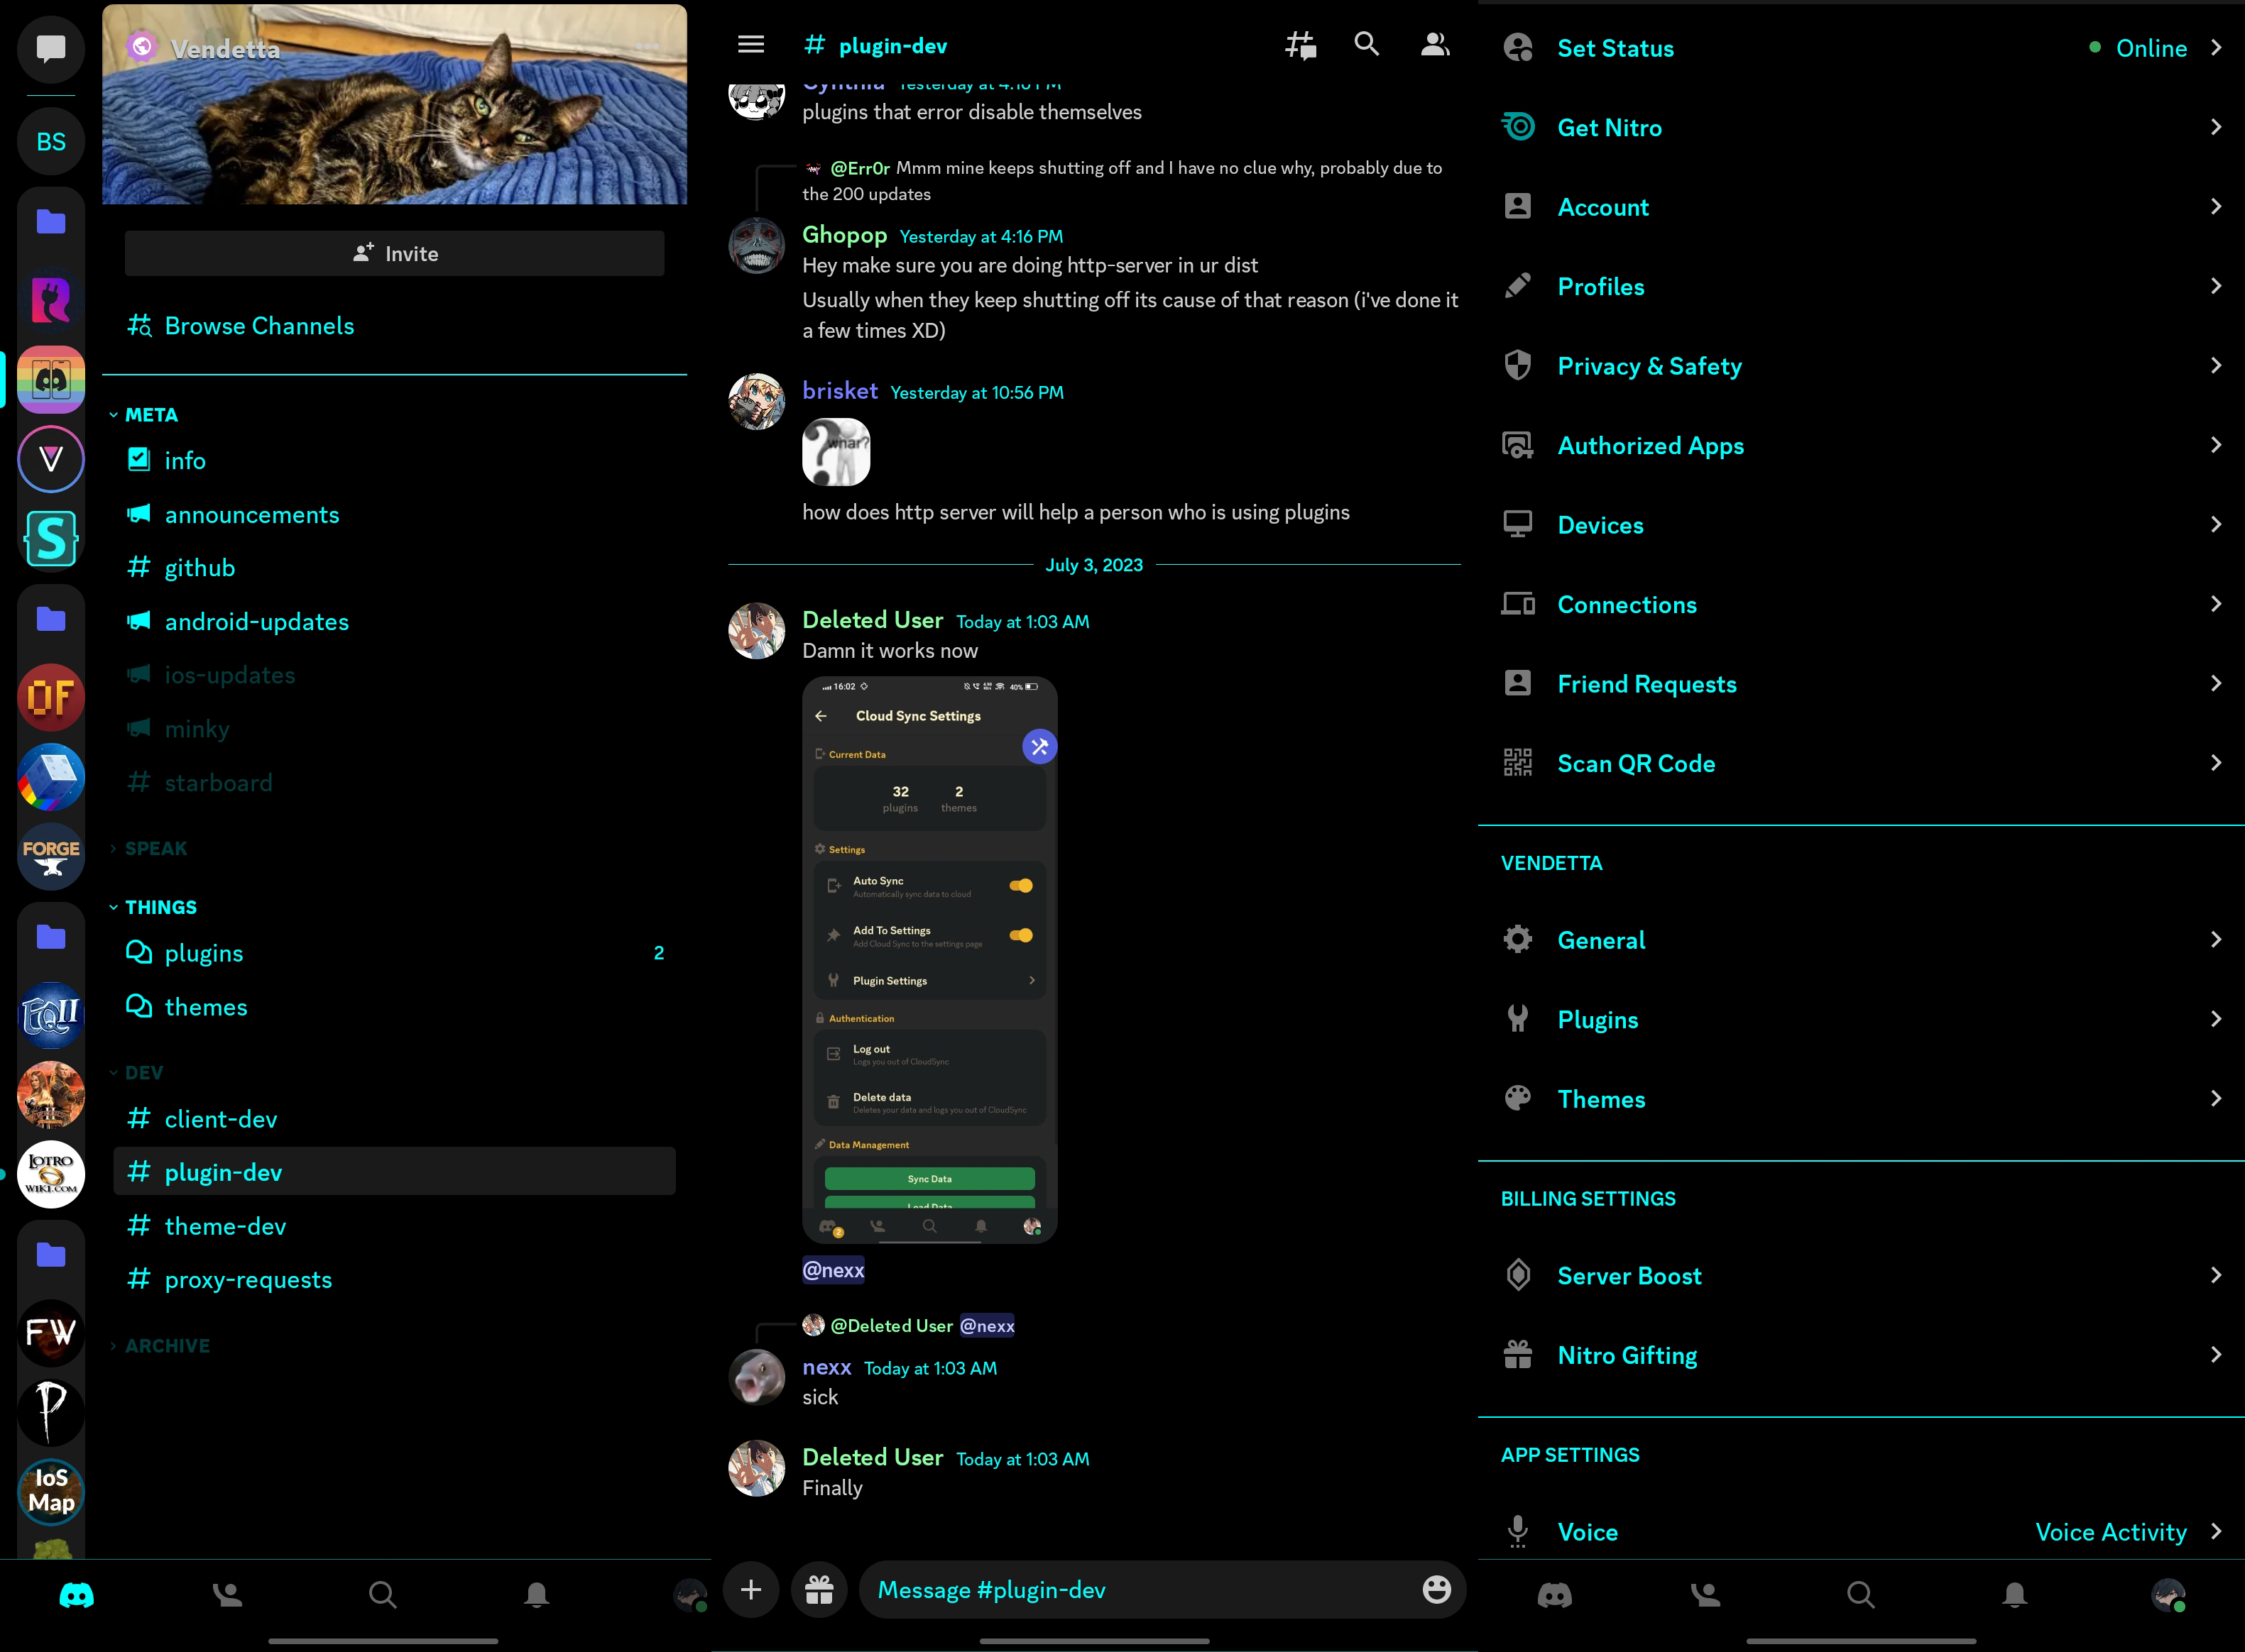Open the threads icon in channel header
2245x1652 pixels.
tap(1299, 45)
